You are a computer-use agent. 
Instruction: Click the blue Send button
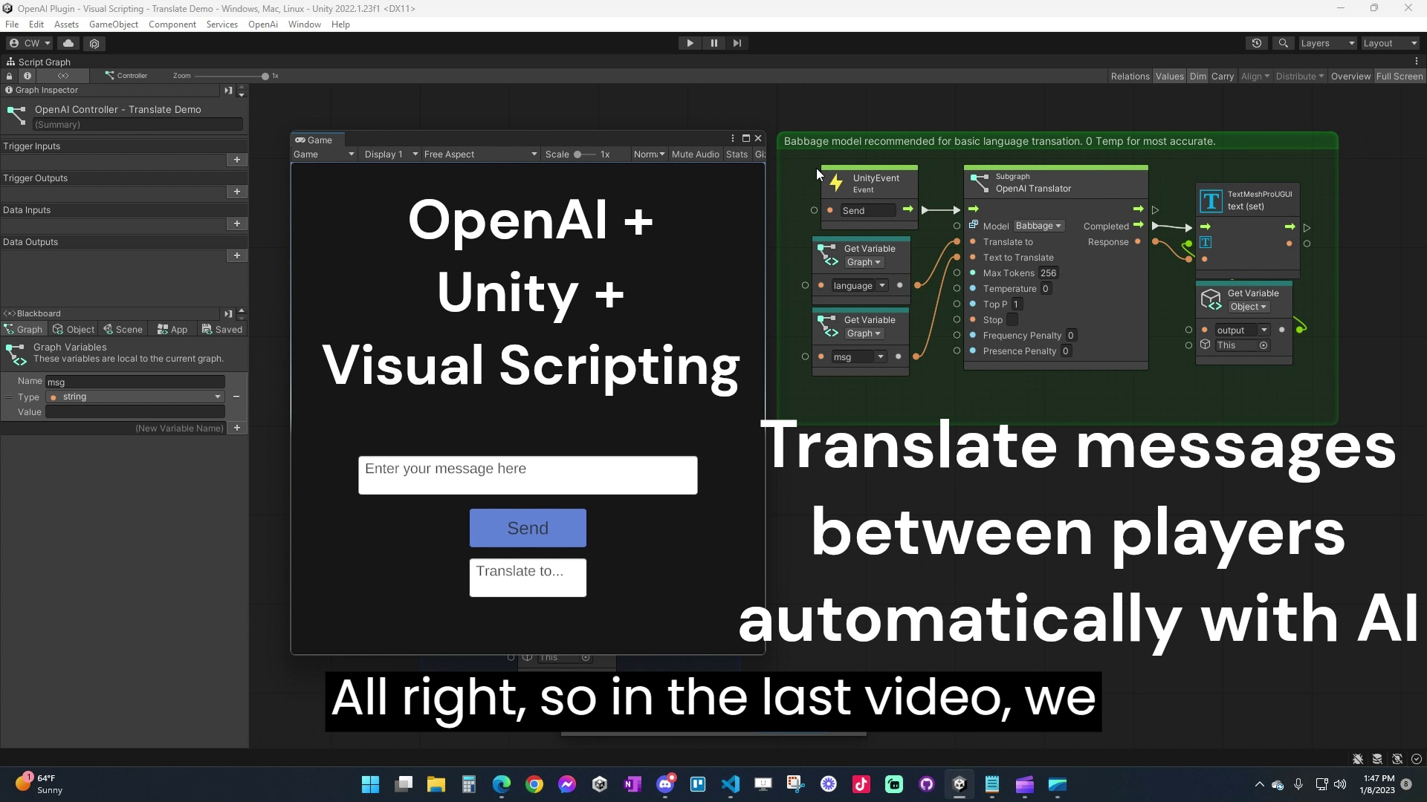point(528,528)
